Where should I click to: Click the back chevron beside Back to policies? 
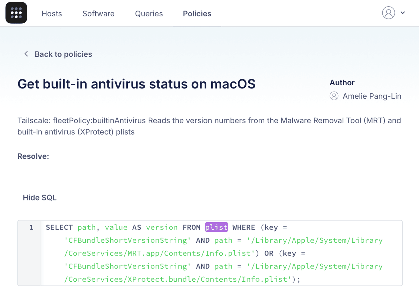26,54
